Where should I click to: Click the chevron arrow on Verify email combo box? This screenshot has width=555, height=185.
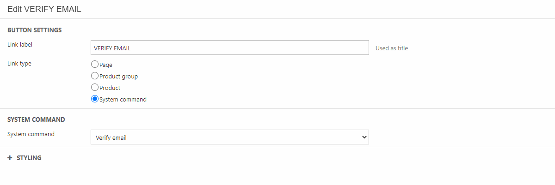(364, 137)
